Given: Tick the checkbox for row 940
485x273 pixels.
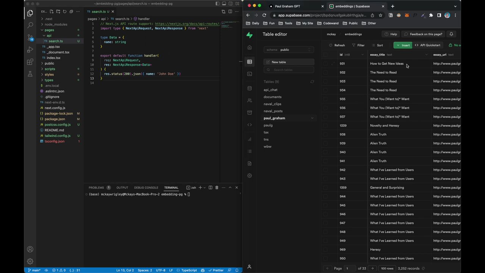Looking at the screenshot, I should point(325,152).
